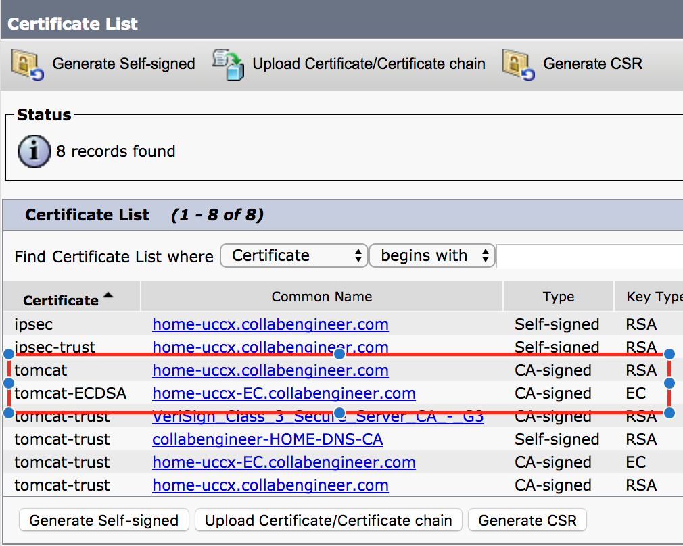The image size is (683, 546).
Task: Open tomcat certificate home-uccx.collabengineer.com link
Action: pos(270,370)
